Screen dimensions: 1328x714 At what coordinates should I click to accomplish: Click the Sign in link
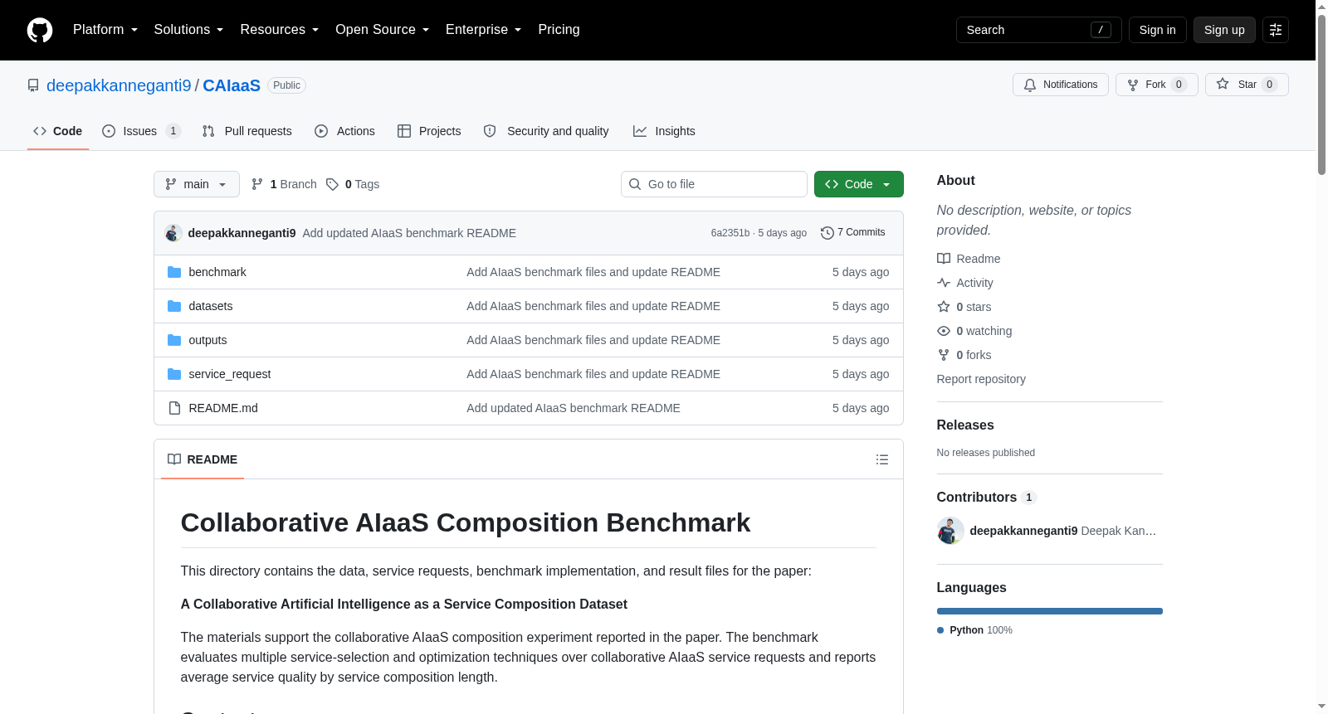[x=1157, y=30]
